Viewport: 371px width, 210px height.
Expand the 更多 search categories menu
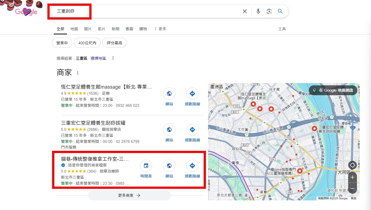[x=160, y=29]
